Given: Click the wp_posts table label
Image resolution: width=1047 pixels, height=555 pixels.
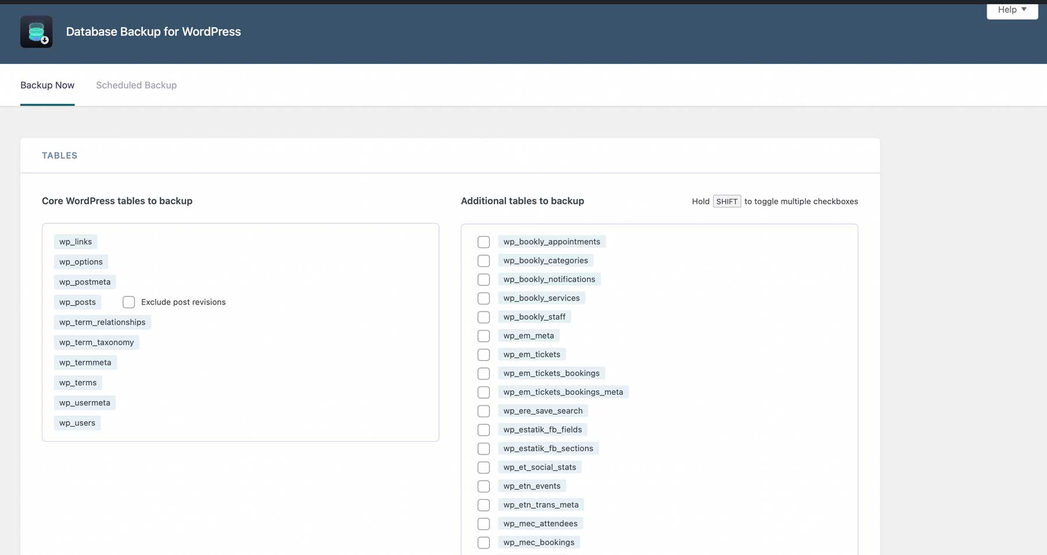Looking at the screenshot, I should [77, 302].
